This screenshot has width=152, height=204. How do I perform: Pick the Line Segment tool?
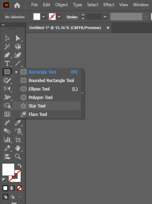pyautogui.click(x=18, y=64)
